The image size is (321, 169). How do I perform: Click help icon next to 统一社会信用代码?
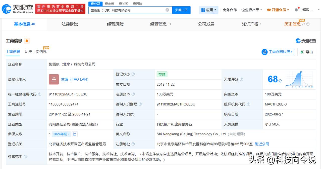(x=40, y=94)
